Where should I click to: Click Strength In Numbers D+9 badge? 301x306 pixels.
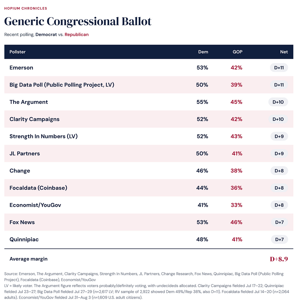(279, 136)
